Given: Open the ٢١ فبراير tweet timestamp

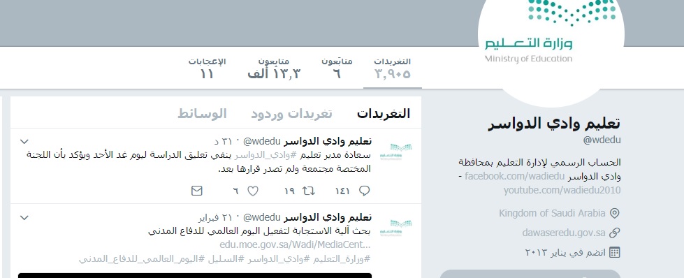Looking at the screenshot, I should [x=216, y=218].
